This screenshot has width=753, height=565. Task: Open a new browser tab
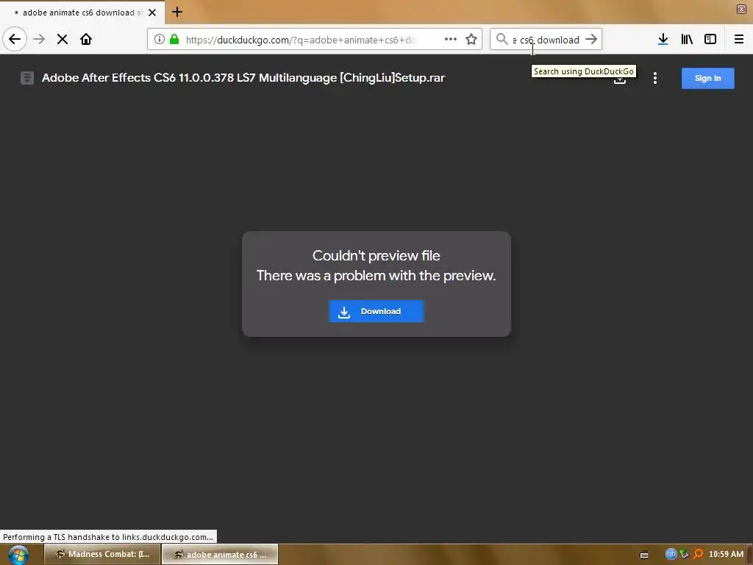177,12
